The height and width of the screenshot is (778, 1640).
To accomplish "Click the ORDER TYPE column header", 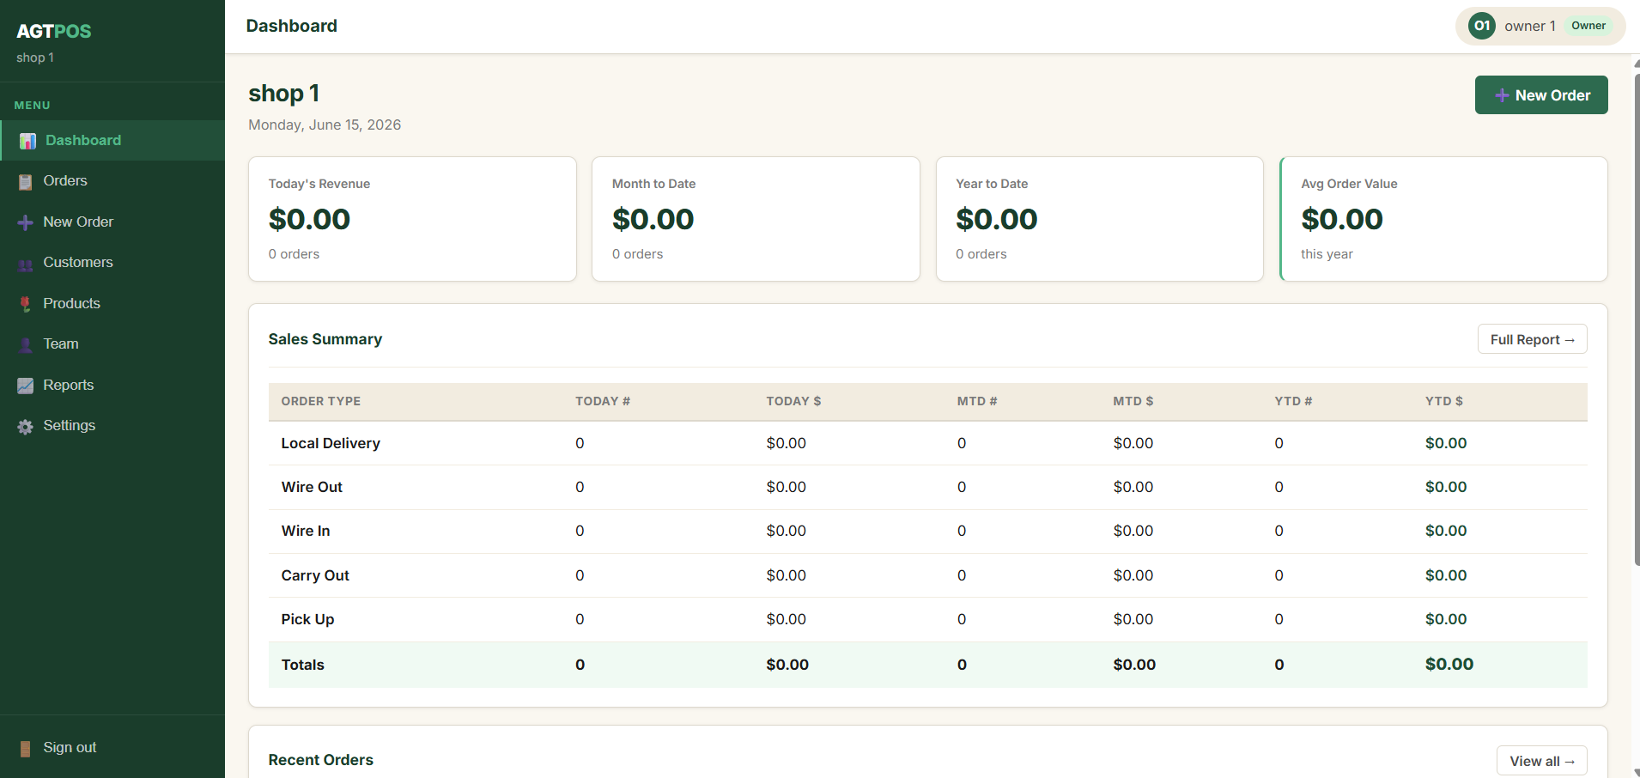I will coord(321,401).
